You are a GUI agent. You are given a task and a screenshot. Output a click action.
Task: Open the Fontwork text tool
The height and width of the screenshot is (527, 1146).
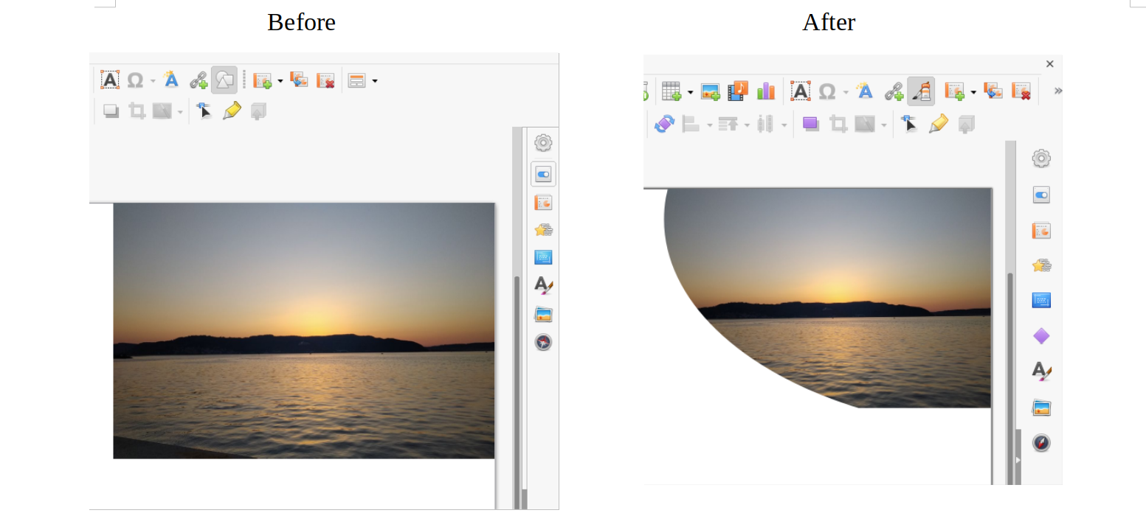(x=863, y=91)
